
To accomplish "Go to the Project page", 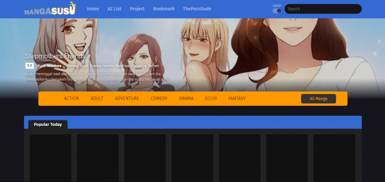I will tap(137, 9).
